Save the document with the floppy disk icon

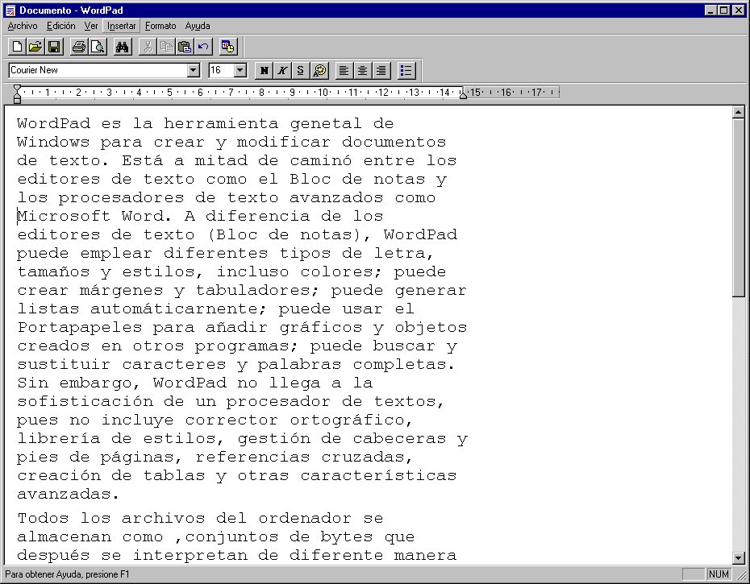point(53,47)
